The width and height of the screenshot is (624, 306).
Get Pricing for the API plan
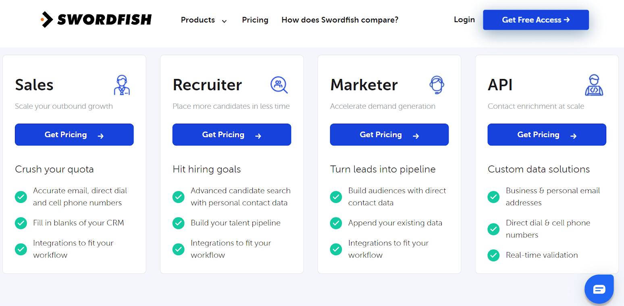[x=547, y=134]
